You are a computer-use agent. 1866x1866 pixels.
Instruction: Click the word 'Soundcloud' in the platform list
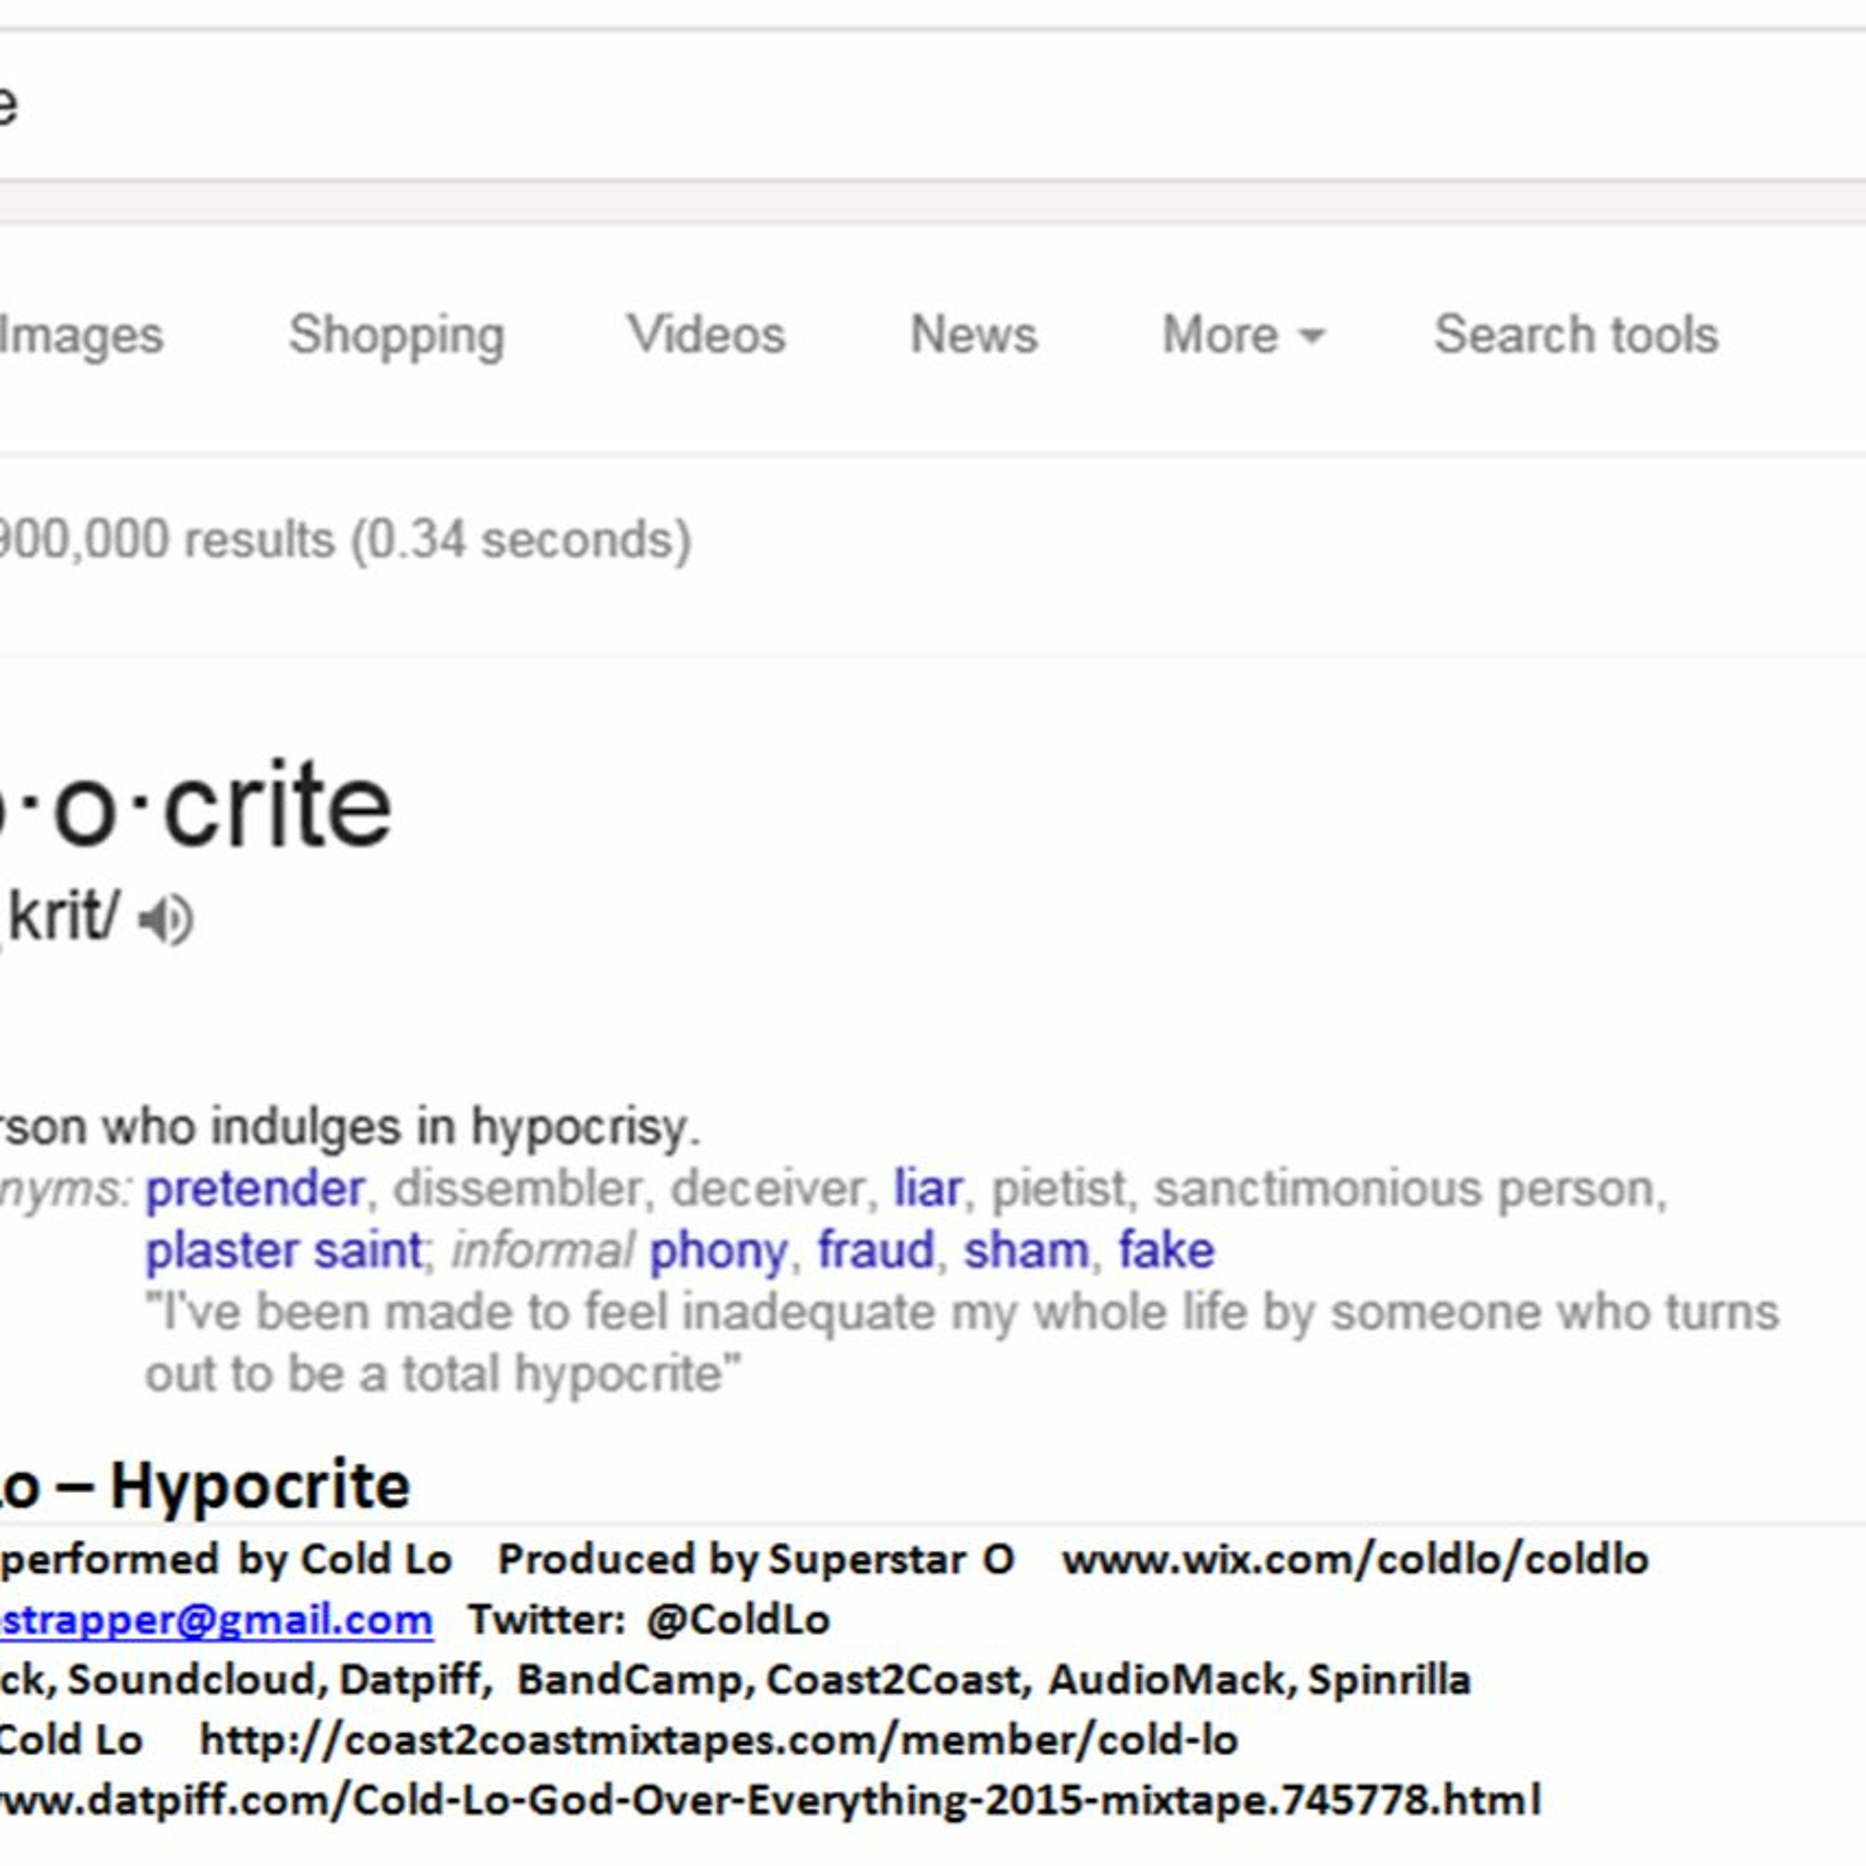click(191, 1679)
